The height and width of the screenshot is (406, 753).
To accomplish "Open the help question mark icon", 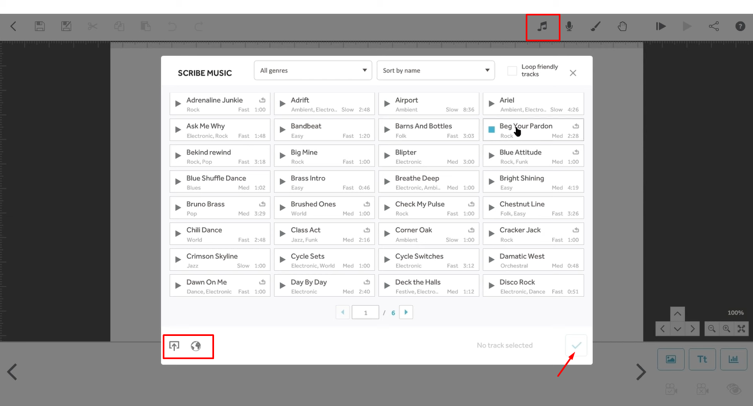I will pos(740,26).
